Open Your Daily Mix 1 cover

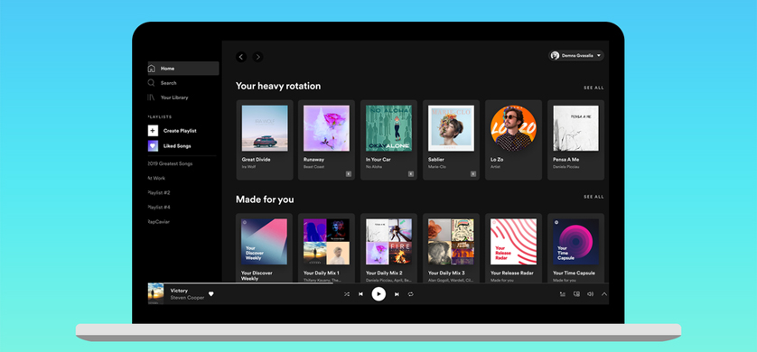pos(326,242)
